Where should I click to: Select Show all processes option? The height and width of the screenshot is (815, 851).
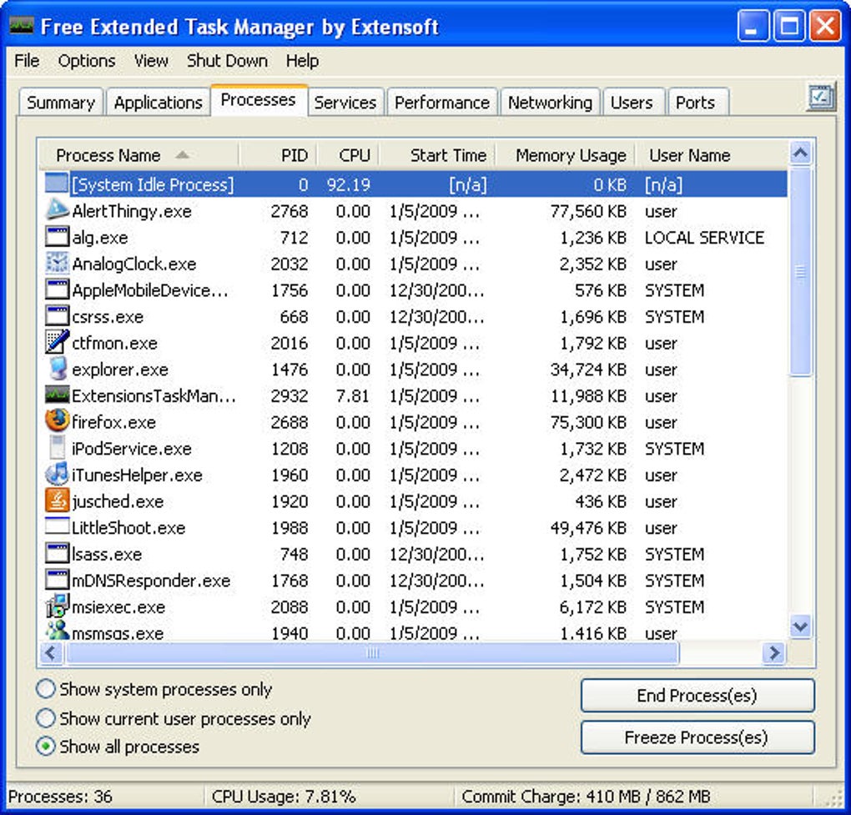118,747
